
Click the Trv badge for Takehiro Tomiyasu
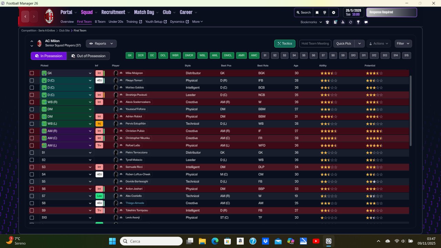[x=99, y=210]
